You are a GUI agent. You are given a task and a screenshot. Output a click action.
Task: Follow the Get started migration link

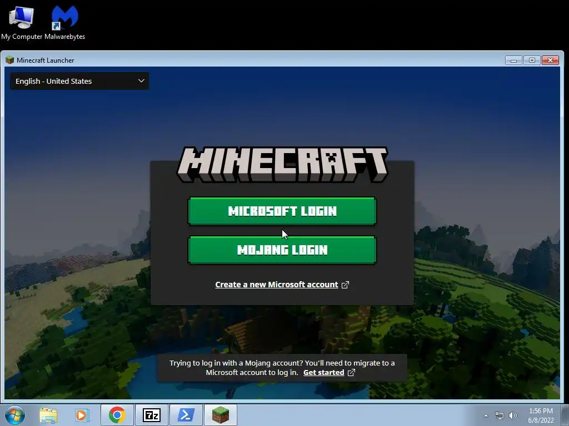[324, 372]
